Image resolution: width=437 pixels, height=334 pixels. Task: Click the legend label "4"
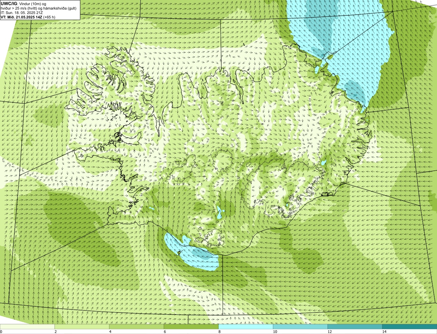(110, 332)
